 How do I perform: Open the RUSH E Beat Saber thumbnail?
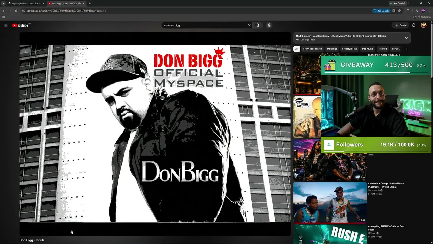pyautogui.click(x=330, y=234)
